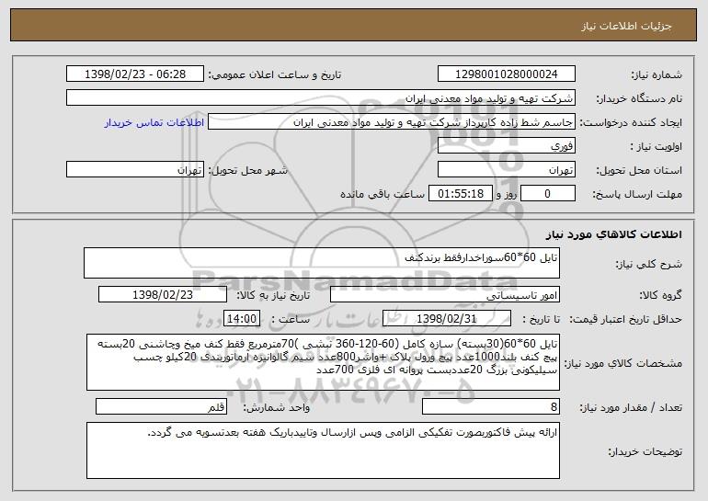Click need date field next to تاریخ نیاز به کالا
708x501 pixels.
click(163, 295)
